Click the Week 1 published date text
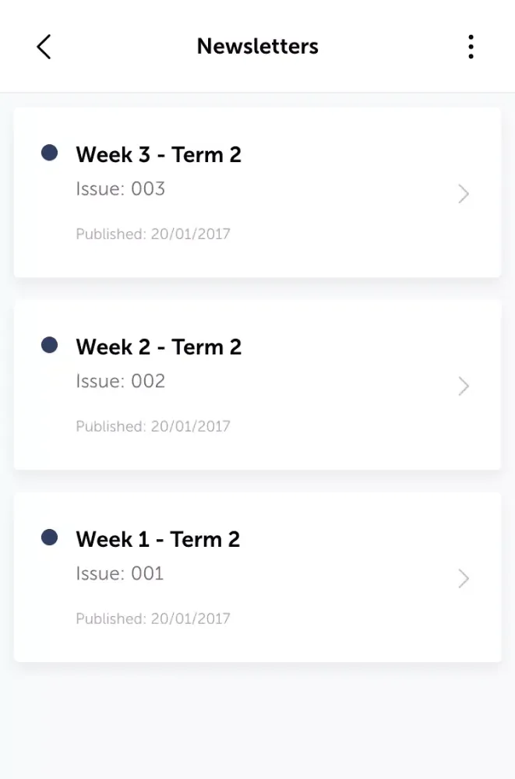 tap(153, 619)
